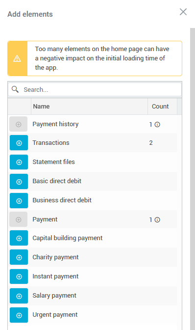Click the info icon beside Payment history count
195x330 pixels.
[x=157, y=125]
